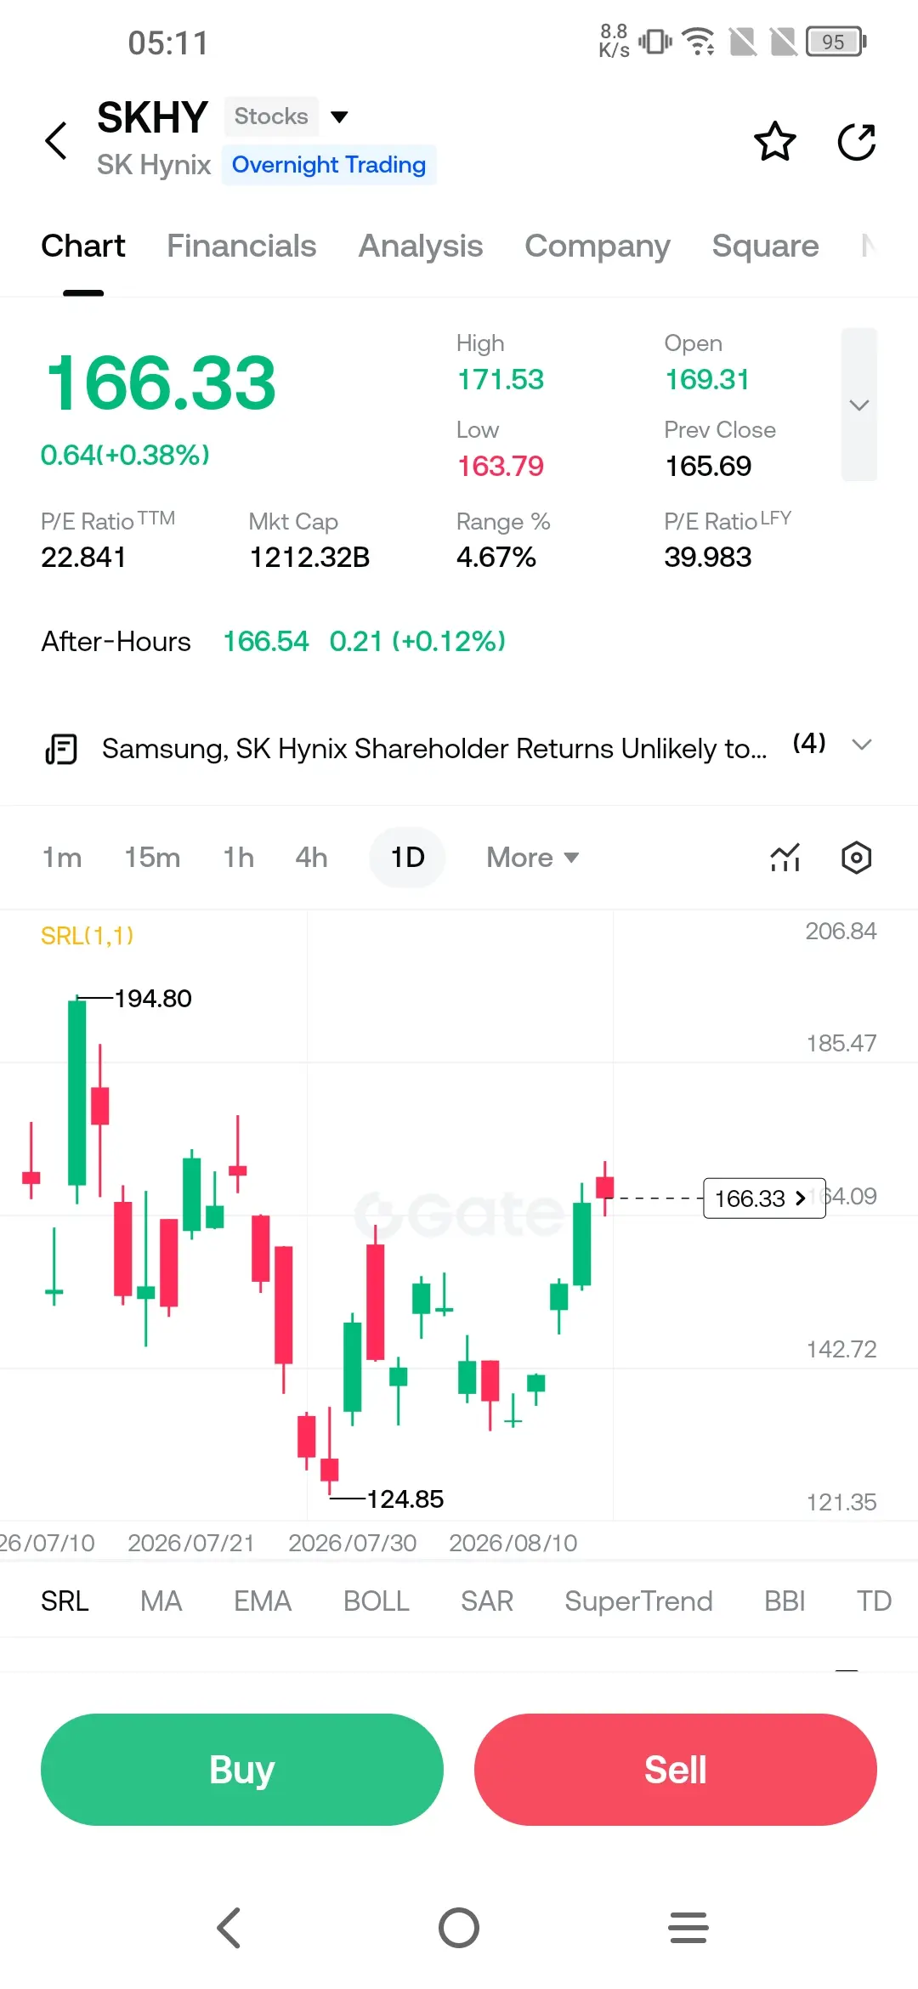Open the More timeframes dropdown

(532, 857)
